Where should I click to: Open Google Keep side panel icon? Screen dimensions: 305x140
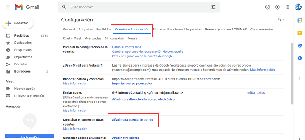[300, 33]
